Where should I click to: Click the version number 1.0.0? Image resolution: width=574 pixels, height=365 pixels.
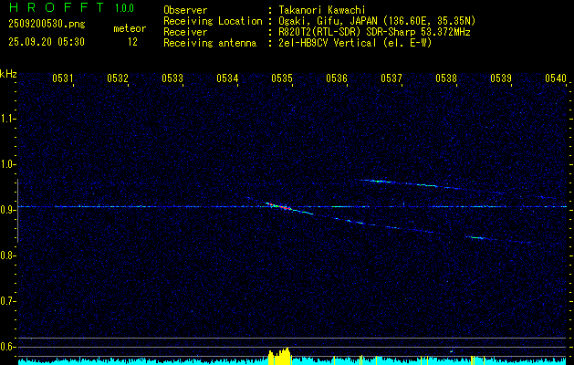click(x=124, y=8)
